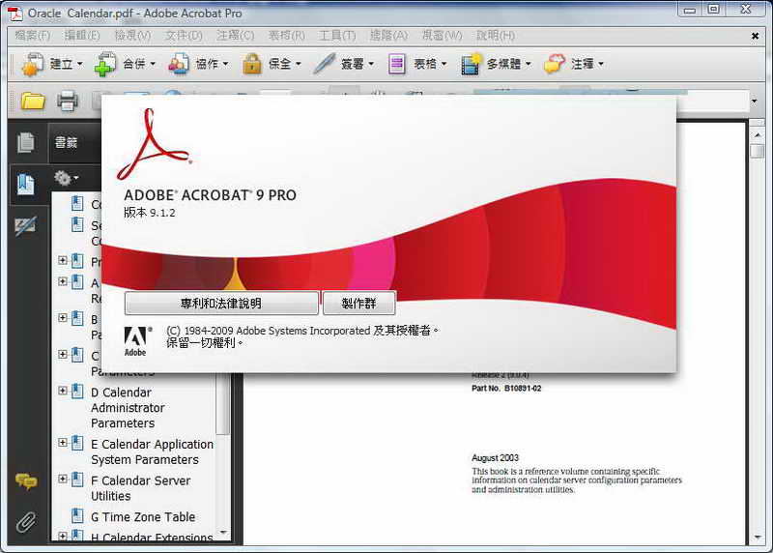
Task: Open the 說明 (Help) menu
Action: pos(495,35)
